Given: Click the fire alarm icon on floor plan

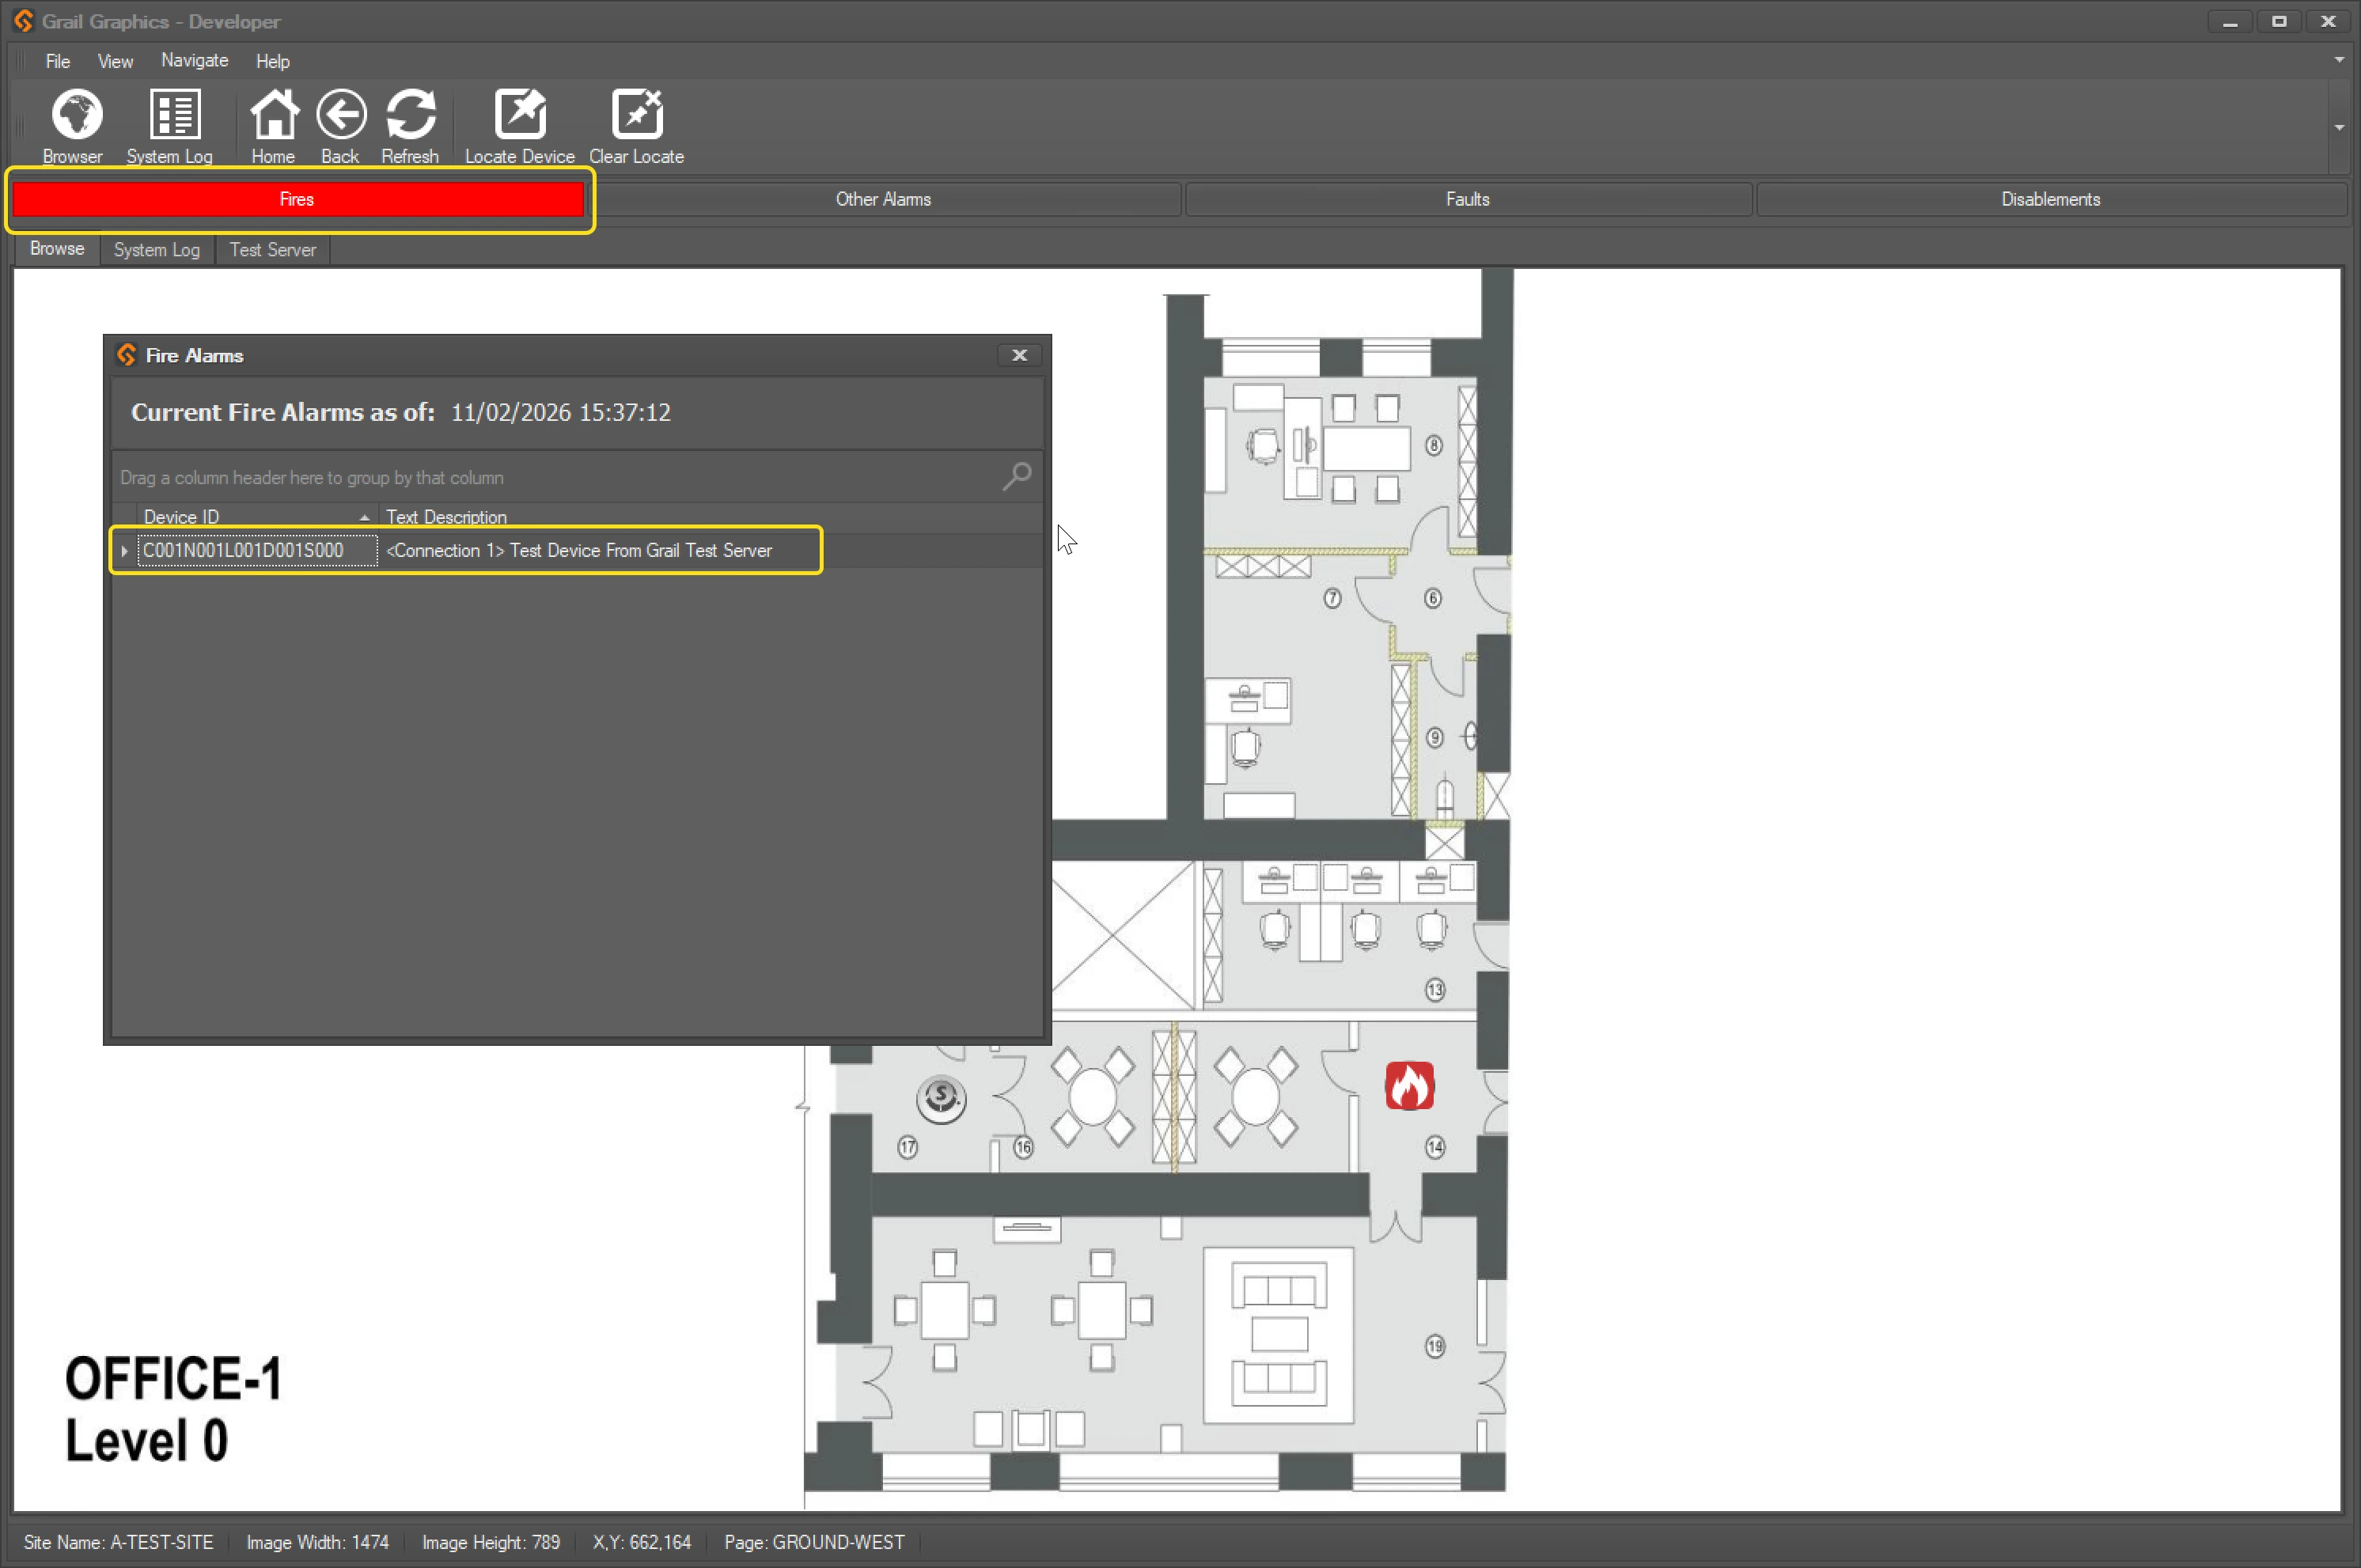Looking at the screenshot, I should (x=1409, y=1086).
